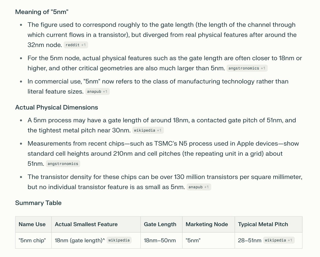320x257 pixels.
Task: Click anapub citation after "as small as 5nm"
Action: pyautogui.click(x=199, y=187)
